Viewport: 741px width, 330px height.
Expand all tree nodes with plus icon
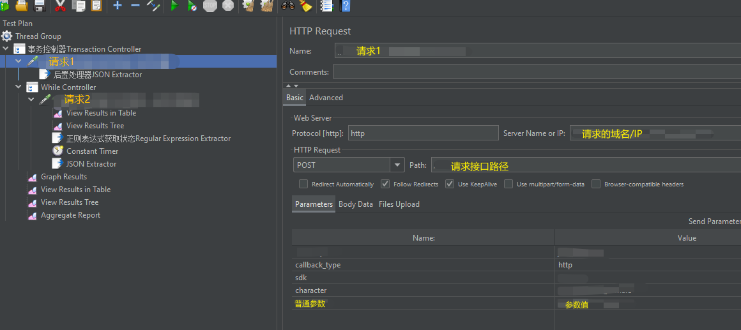118,5
